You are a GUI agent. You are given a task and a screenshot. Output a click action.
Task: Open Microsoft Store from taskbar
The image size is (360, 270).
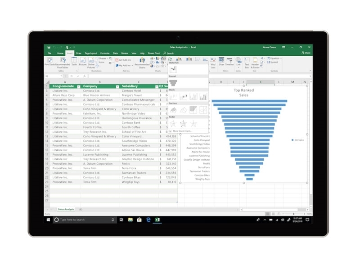click(139, 220)
